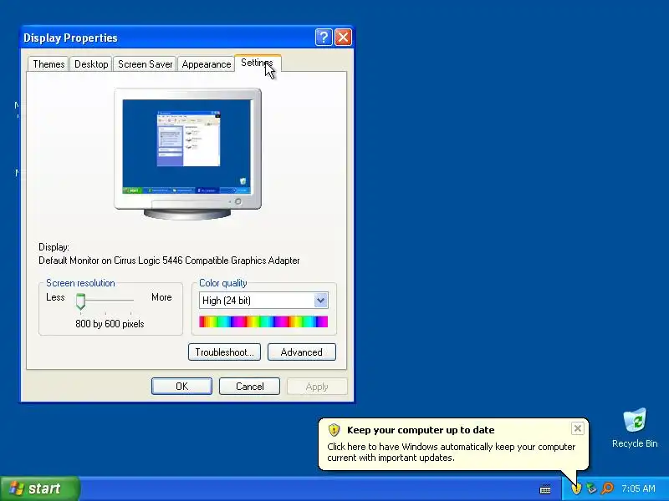The image size is (669, 501).
Task: Click the screen resolution slider handle
Action: click(x=80, y=301)
